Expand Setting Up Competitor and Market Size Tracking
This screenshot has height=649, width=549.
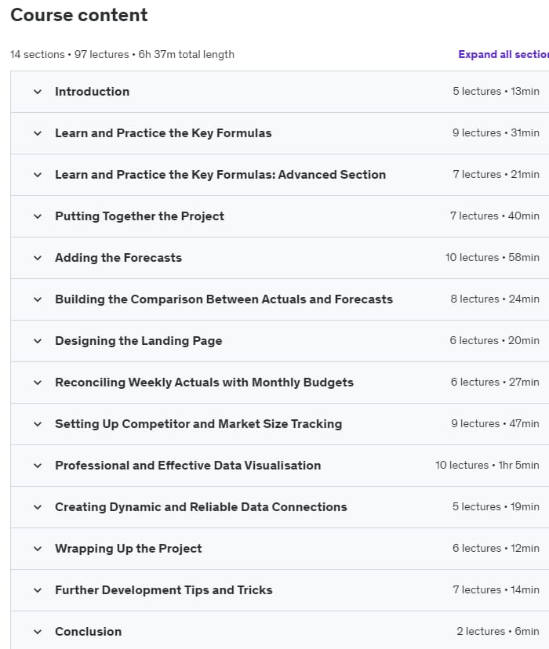coord(37,423)
